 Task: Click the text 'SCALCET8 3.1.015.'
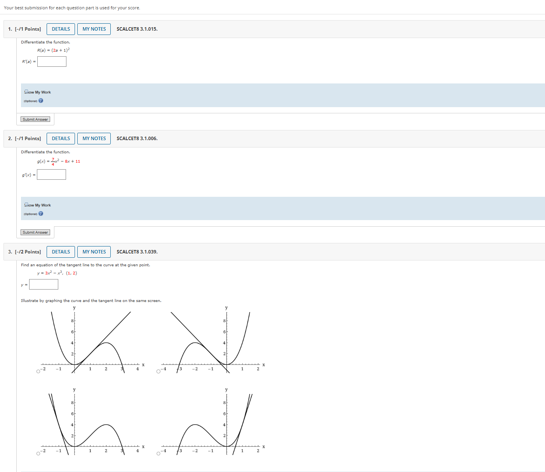click(x=137, y=29)
